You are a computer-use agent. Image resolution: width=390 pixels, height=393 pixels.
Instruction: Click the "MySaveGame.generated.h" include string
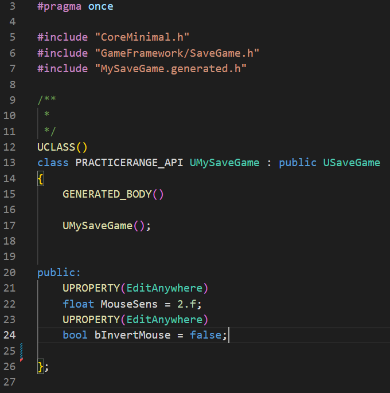171,69
